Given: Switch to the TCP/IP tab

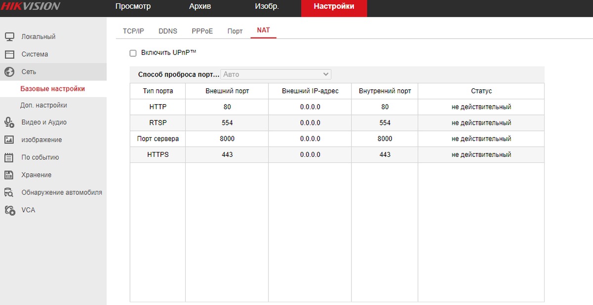Looking at the screenshot, I should click(133, 31).
